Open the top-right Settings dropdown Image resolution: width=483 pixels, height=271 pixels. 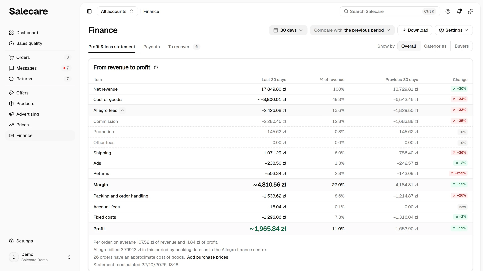click(x=454, y=30)
